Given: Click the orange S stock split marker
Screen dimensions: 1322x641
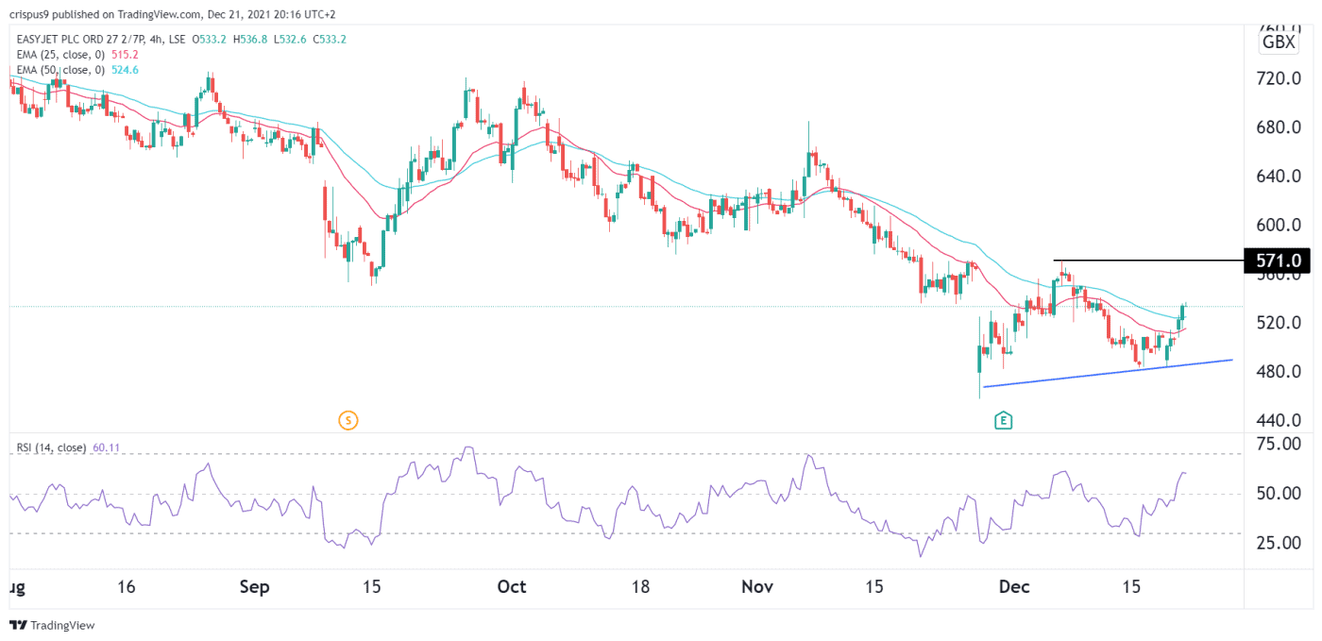Looking at the screenshot, I should 347,420.
